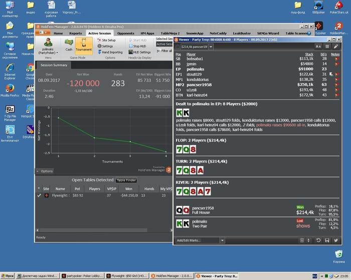Tick the checkbox beside hand selector in Viewer

click(x=178, y=47)
